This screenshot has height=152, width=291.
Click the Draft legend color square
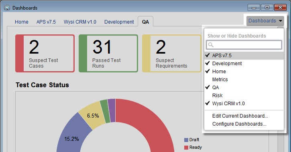click(x=186, y=140)
